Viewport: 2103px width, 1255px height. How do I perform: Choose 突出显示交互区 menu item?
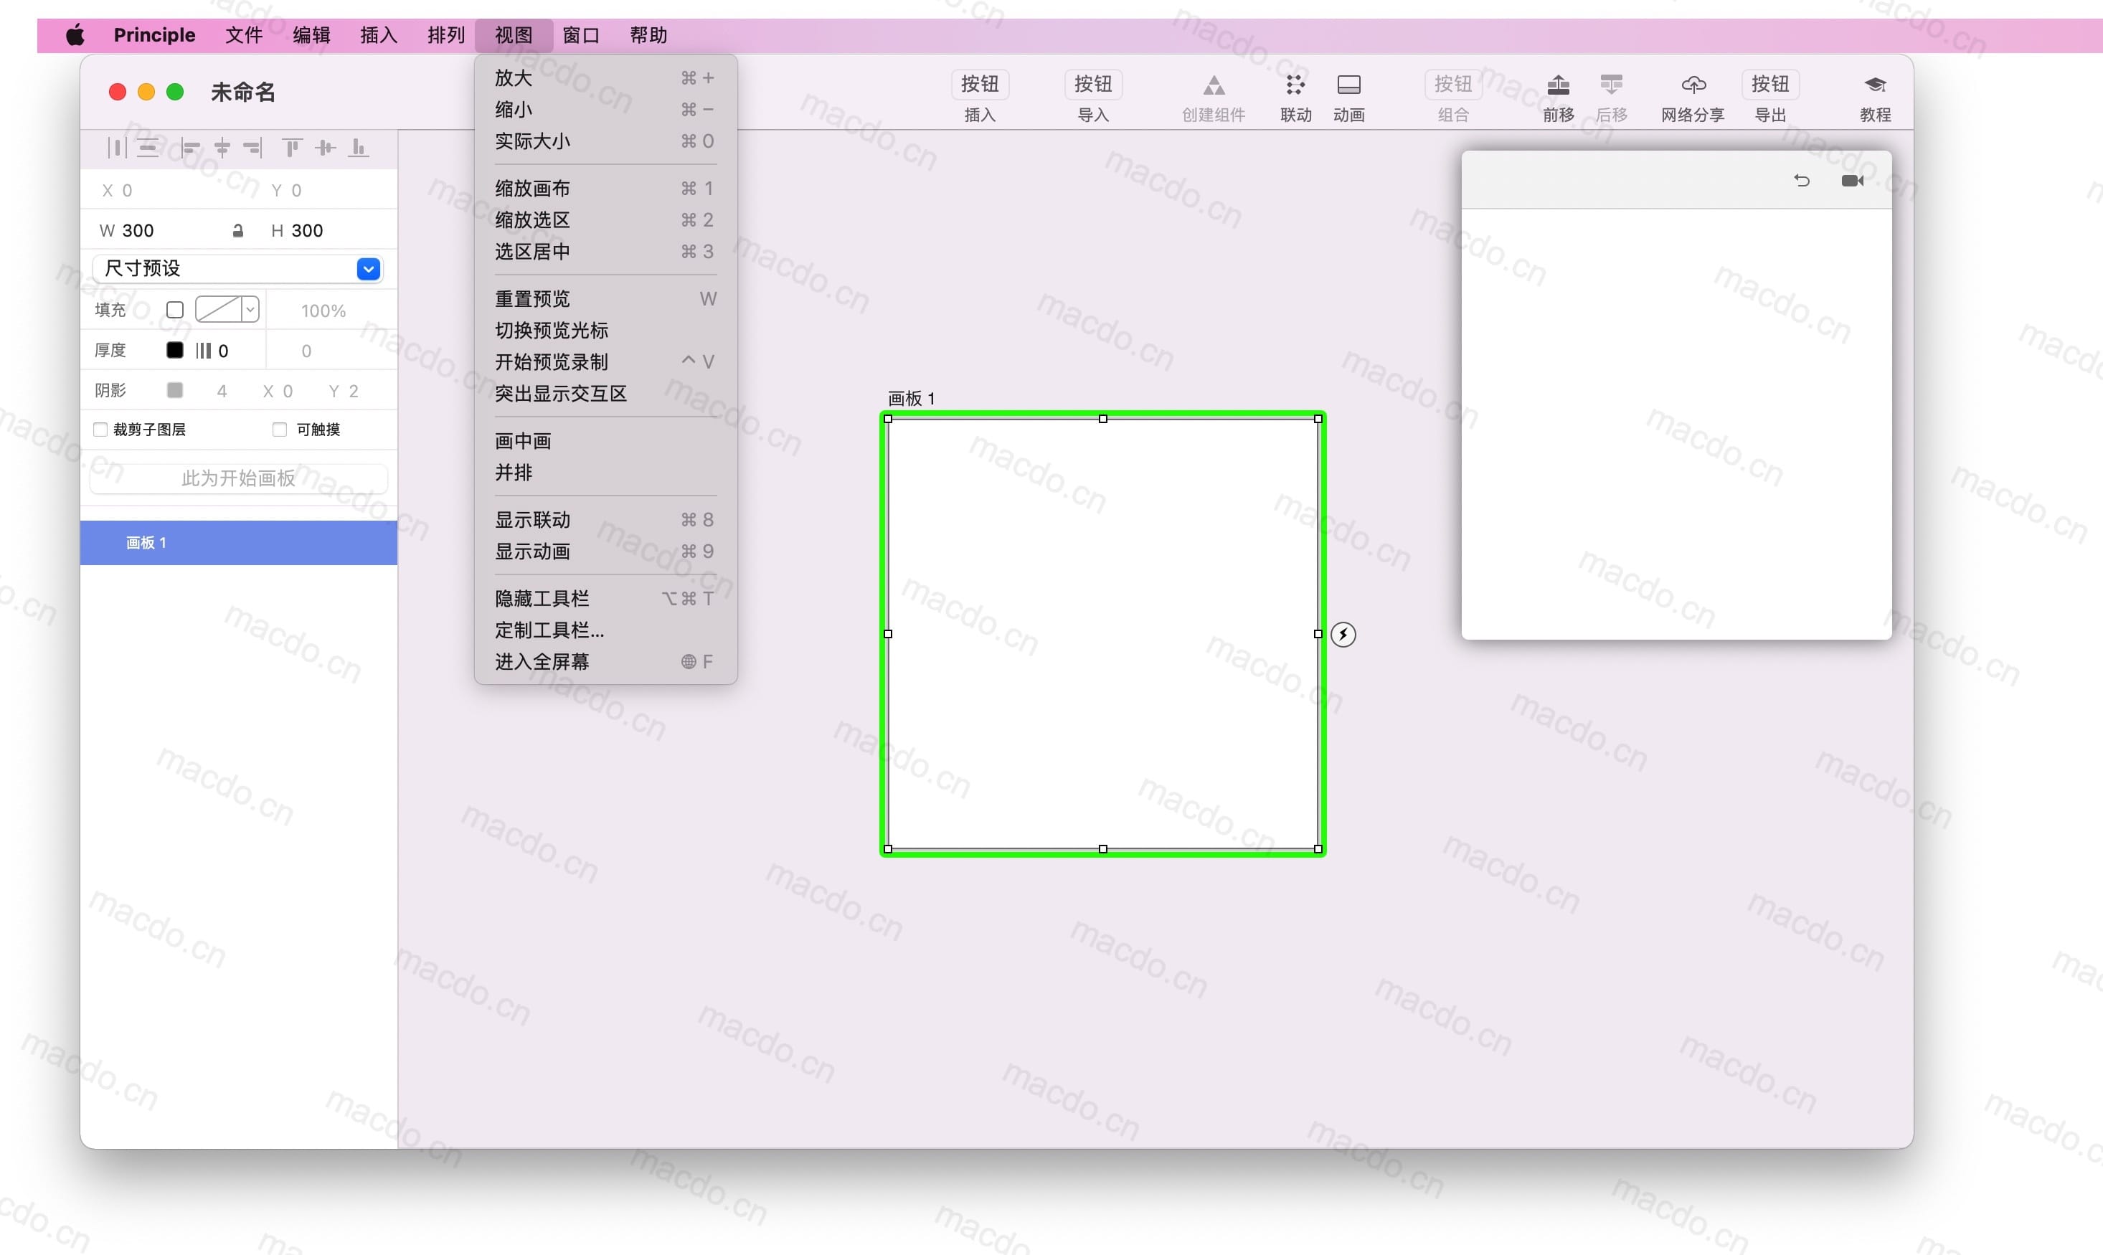[605, 394]
